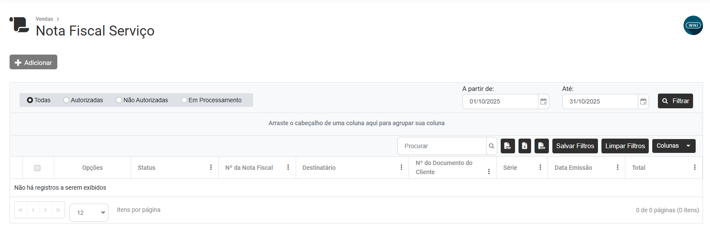Select Em Processamento radio button
Image resolution: width=710 pixels, height=243 pixels.
[x=184, y=100]
